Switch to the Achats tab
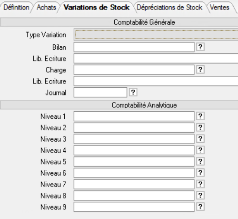The image size is (238, 219). (x=46, y=8)
